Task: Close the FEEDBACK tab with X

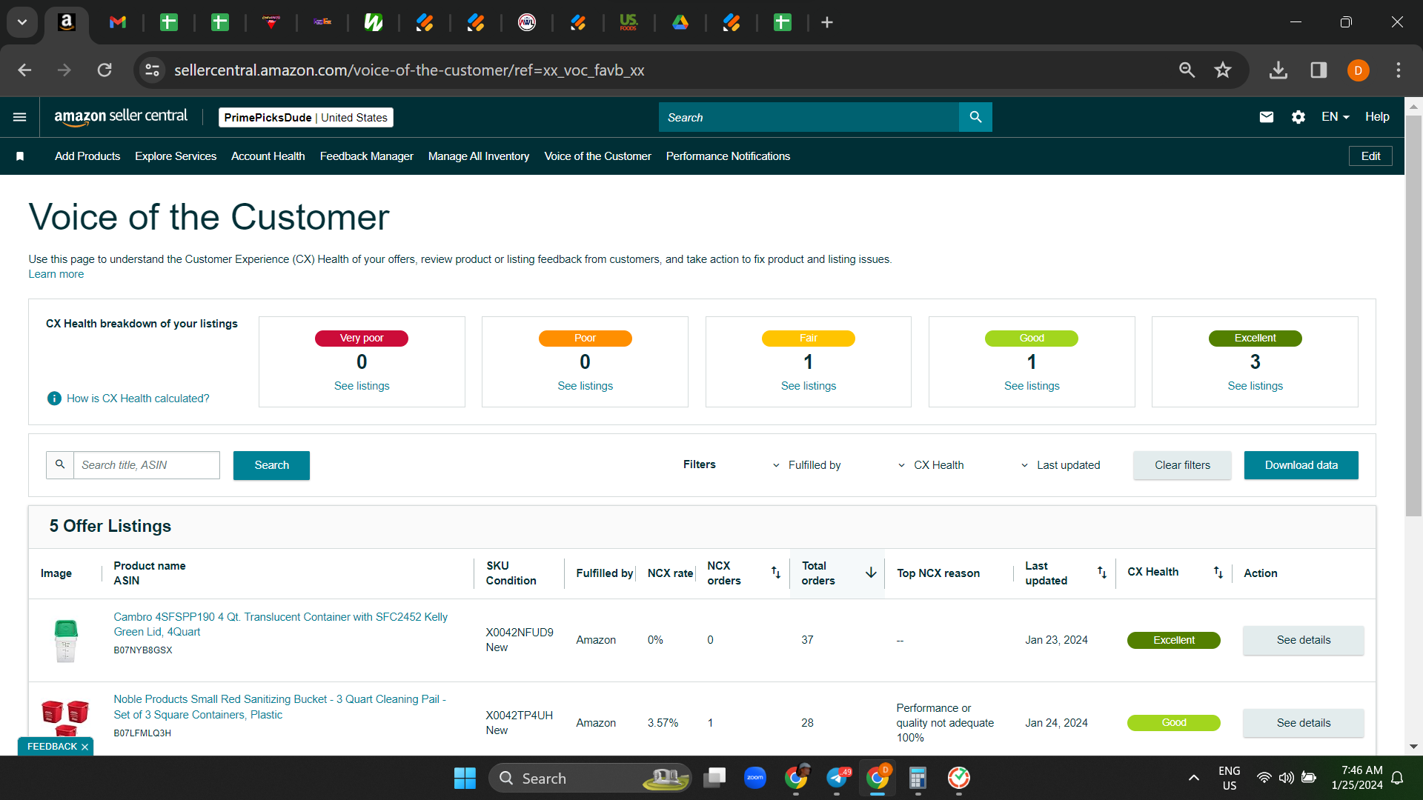Action: point(84,747)
